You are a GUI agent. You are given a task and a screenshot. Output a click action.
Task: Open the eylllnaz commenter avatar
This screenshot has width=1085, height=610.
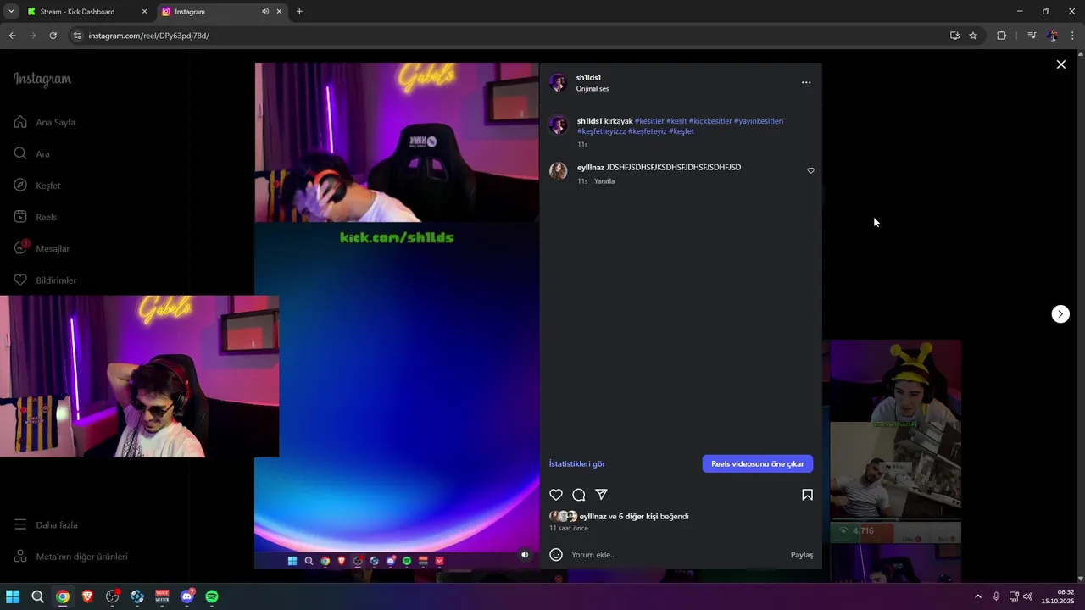click(x=559, y=171)
